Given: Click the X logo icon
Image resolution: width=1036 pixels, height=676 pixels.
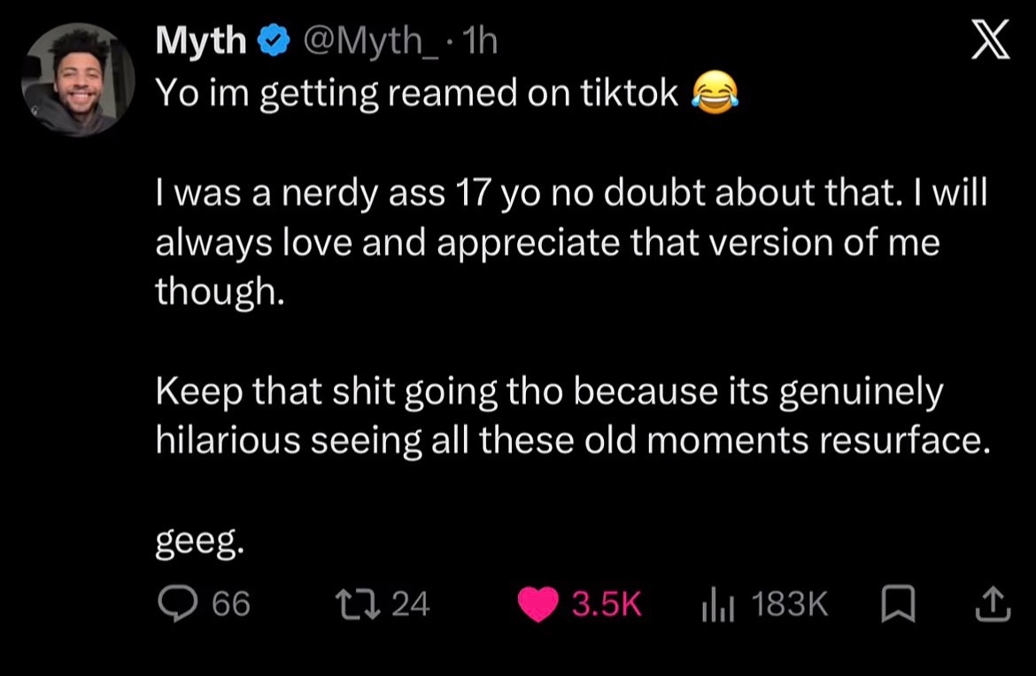Looking at the screenshot, I should pos(990,39).
